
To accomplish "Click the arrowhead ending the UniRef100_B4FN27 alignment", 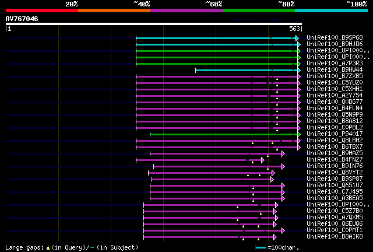I will [263, 160].
